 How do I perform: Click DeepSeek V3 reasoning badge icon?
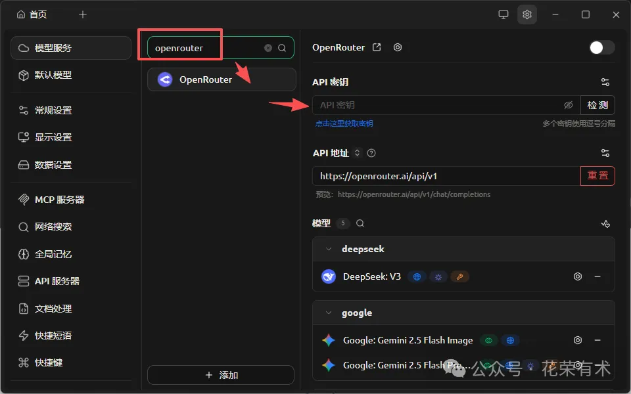438,276
